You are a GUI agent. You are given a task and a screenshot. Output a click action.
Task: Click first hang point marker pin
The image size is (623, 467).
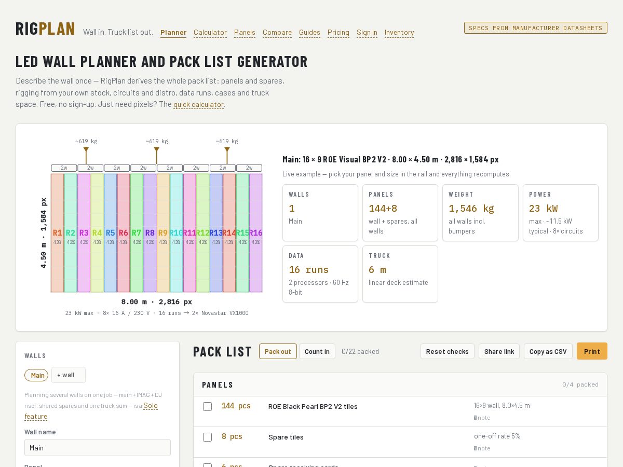(86, 155)
